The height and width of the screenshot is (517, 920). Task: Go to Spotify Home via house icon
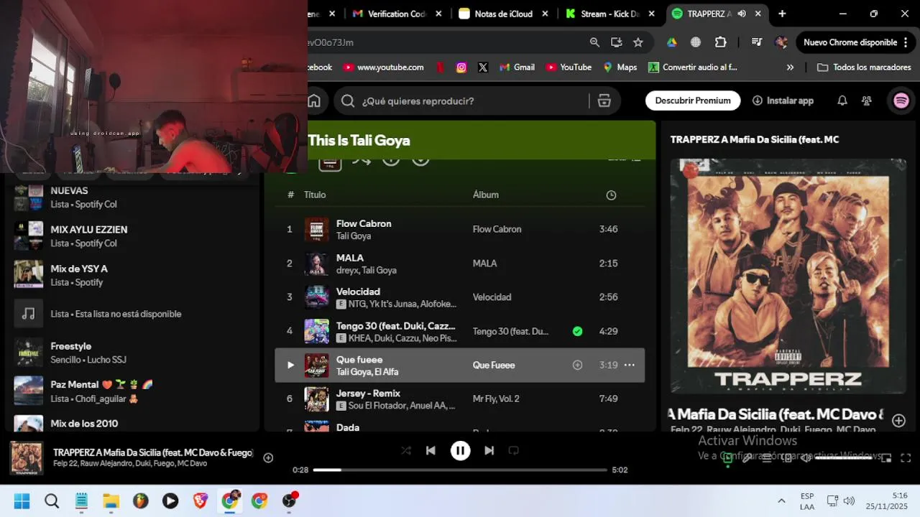(314, 101)
